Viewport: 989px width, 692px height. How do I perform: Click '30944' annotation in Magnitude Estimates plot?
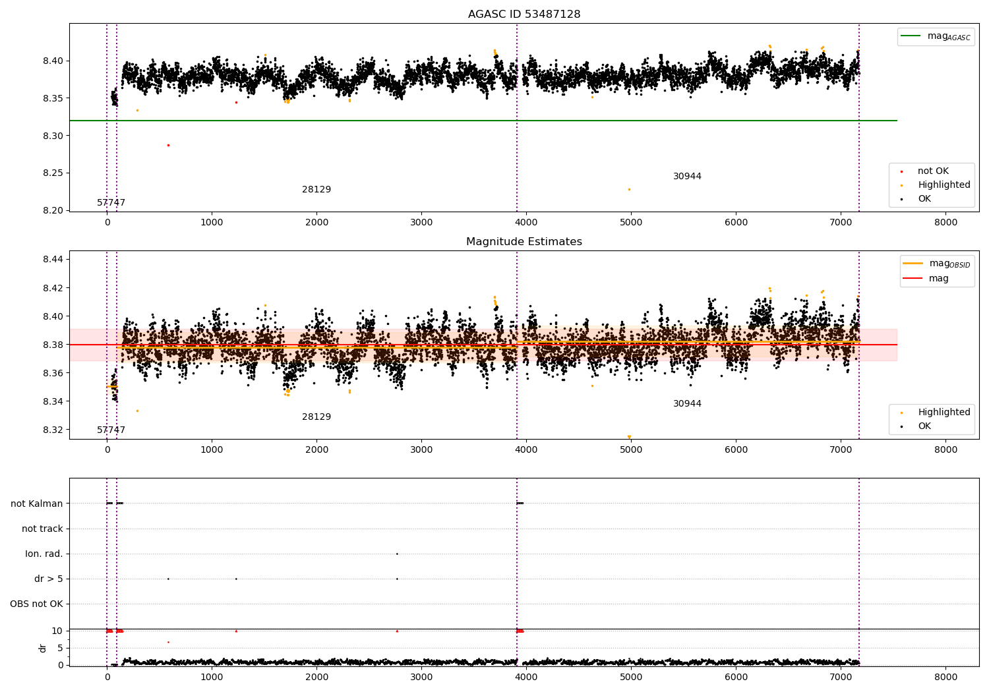click(687, 404)
